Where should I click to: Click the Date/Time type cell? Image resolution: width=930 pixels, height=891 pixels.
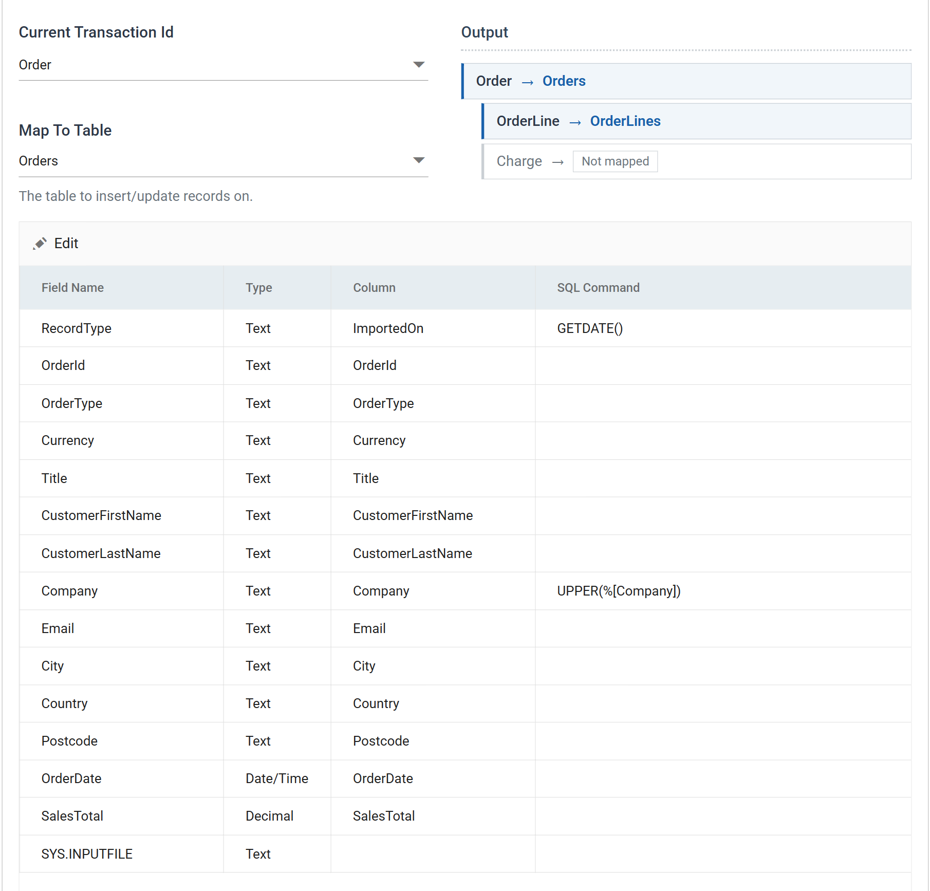277,778
